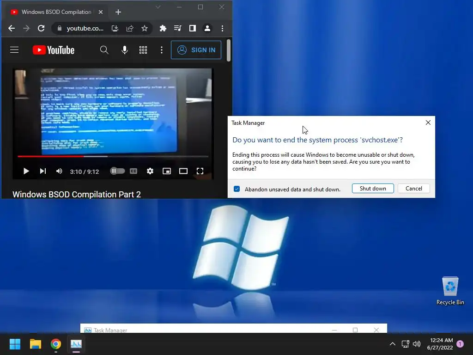This screenshot has height=355, width=473.
Task: Open YouTube apps grid
Action: pos(143,50)
